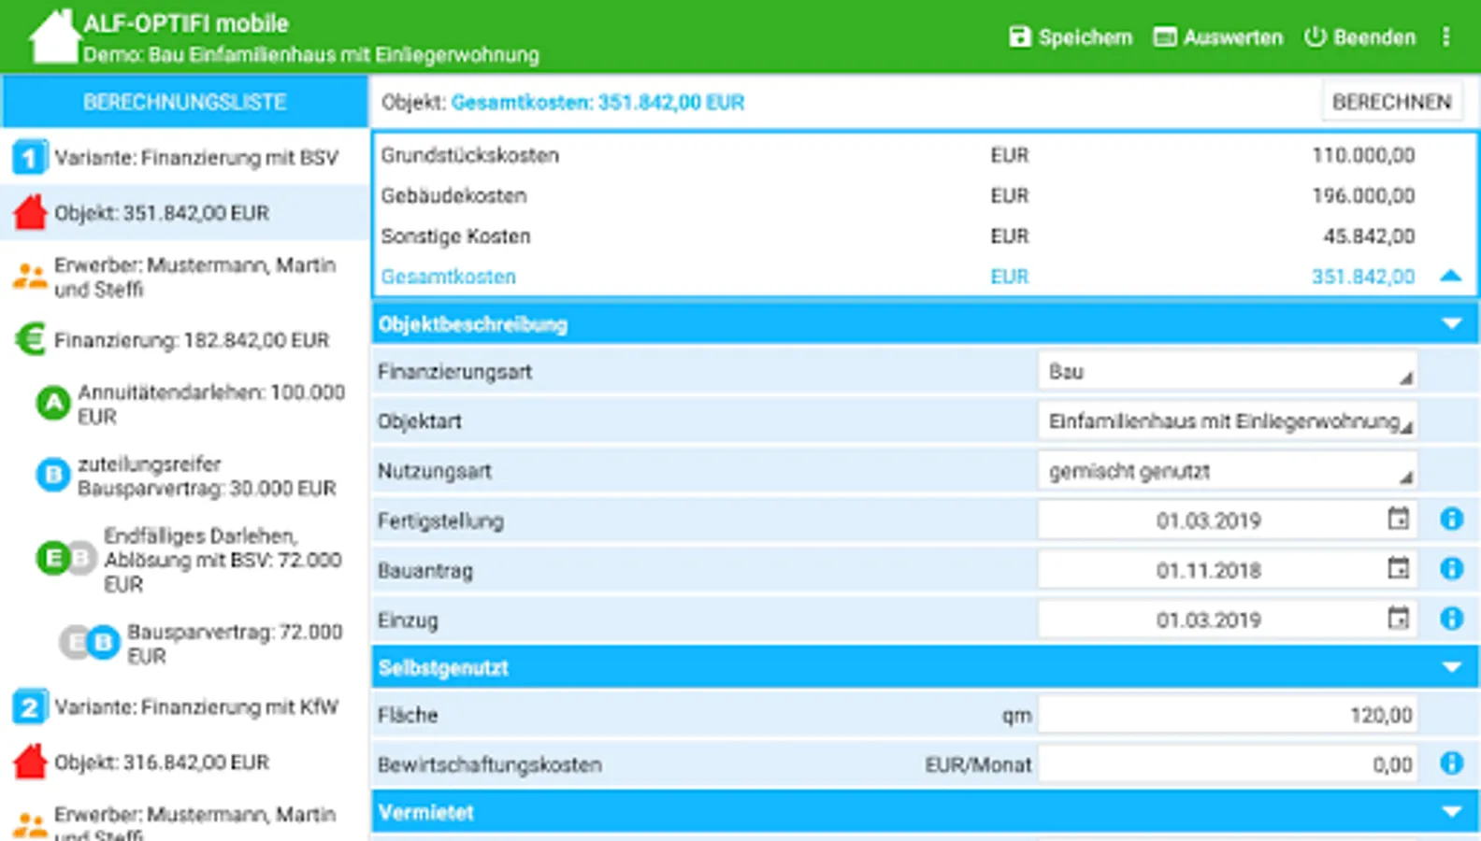Image resolution: width=1481 pixels, height=841 pixels.
Task: Collapse the Objektbeschreibung section
Action: click(1451, 324)
